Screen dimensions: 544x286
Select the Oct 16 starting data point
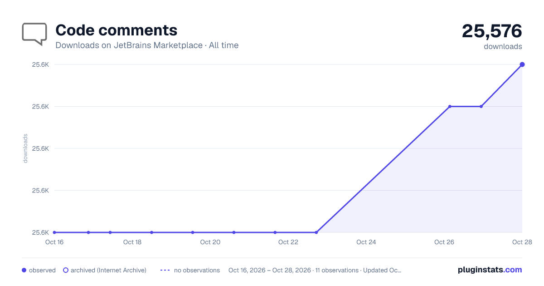[x=54, y=232]
